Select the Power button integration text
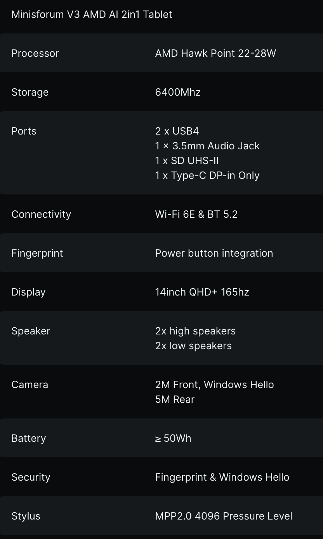323x539 pixels. 214,253
